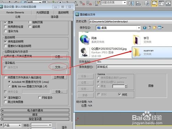
Task: Switch to the 渲染器 tab
Action: [x=54, y=17]
